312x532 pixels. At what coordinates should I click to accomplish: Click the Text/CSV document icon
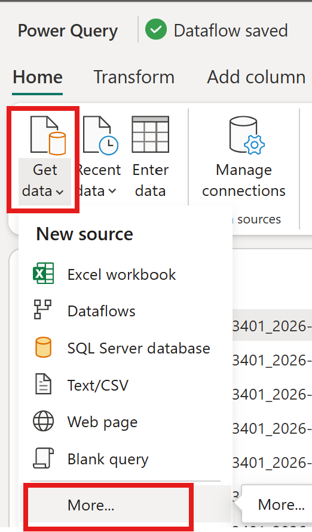click(x=43, y=384)
